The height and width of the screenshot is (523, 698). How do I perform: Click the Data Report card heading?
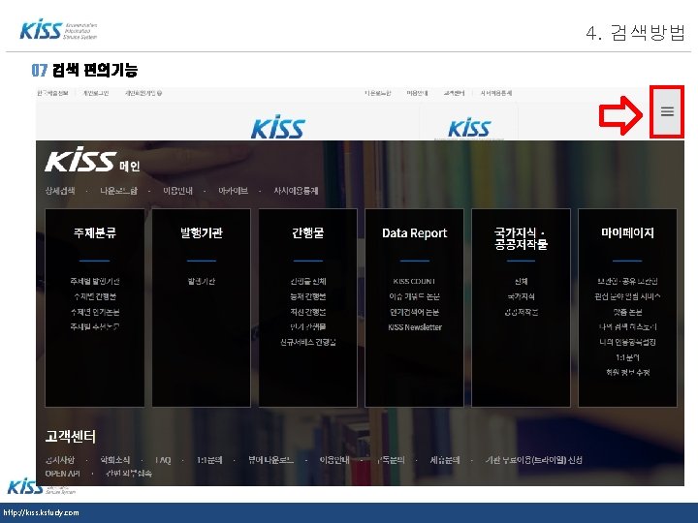(x=415, y=233)
